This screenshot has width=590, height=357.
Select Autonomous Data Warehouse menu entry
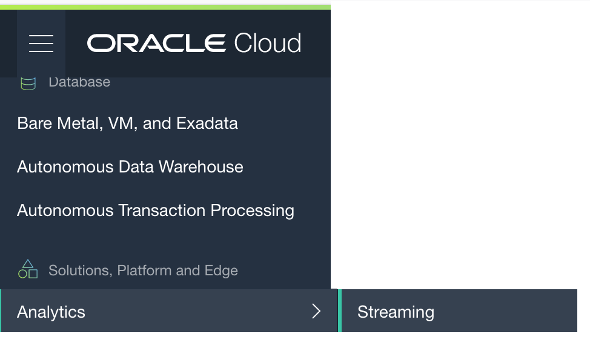pos(130,167)
